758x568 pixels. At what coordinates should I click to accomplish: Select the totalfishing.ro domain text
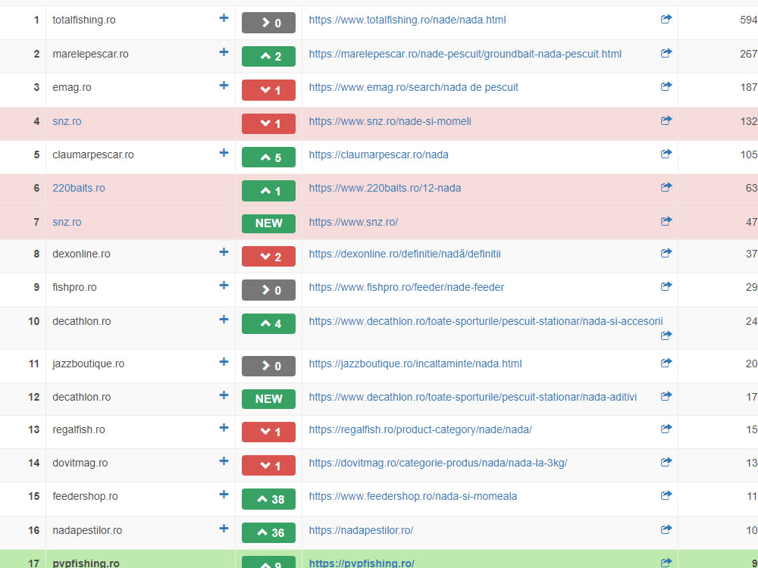(84, 20)
